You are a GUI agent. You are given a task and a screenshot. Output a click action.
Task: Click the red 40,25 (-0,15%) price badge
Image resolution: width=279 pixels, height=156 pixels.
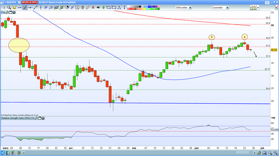[30, 2]
